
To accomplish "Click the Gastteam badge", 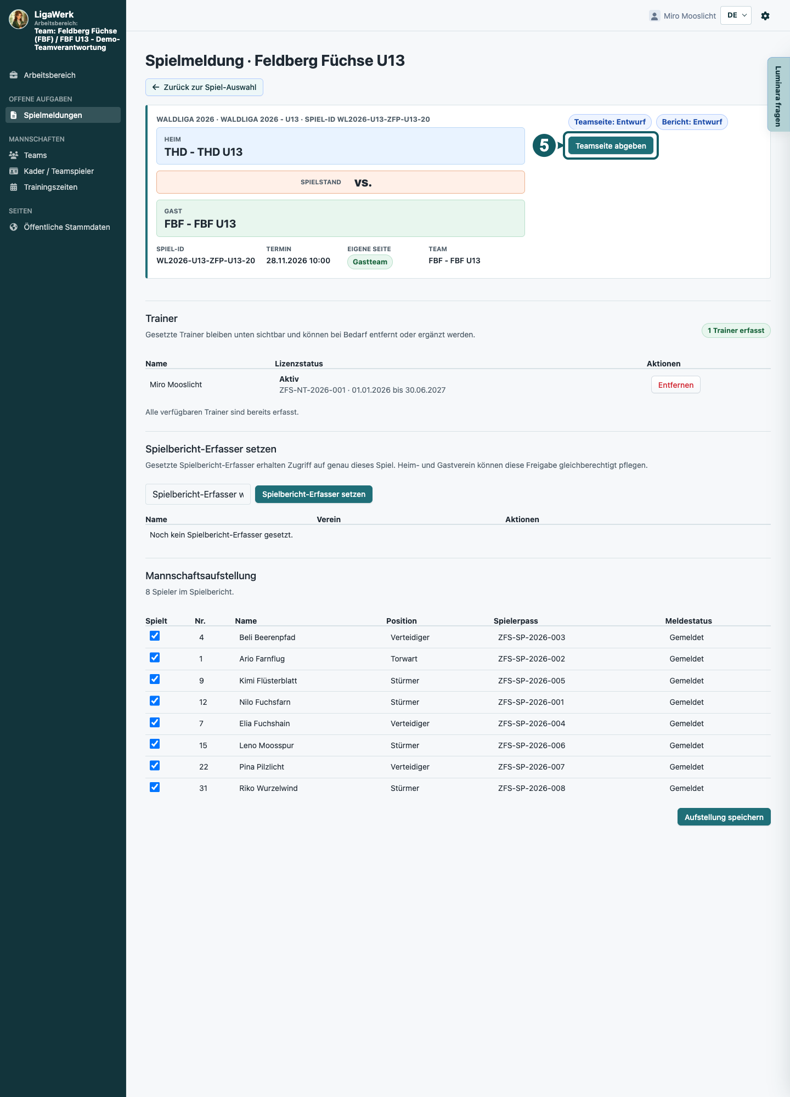I will tap(370, 262).
